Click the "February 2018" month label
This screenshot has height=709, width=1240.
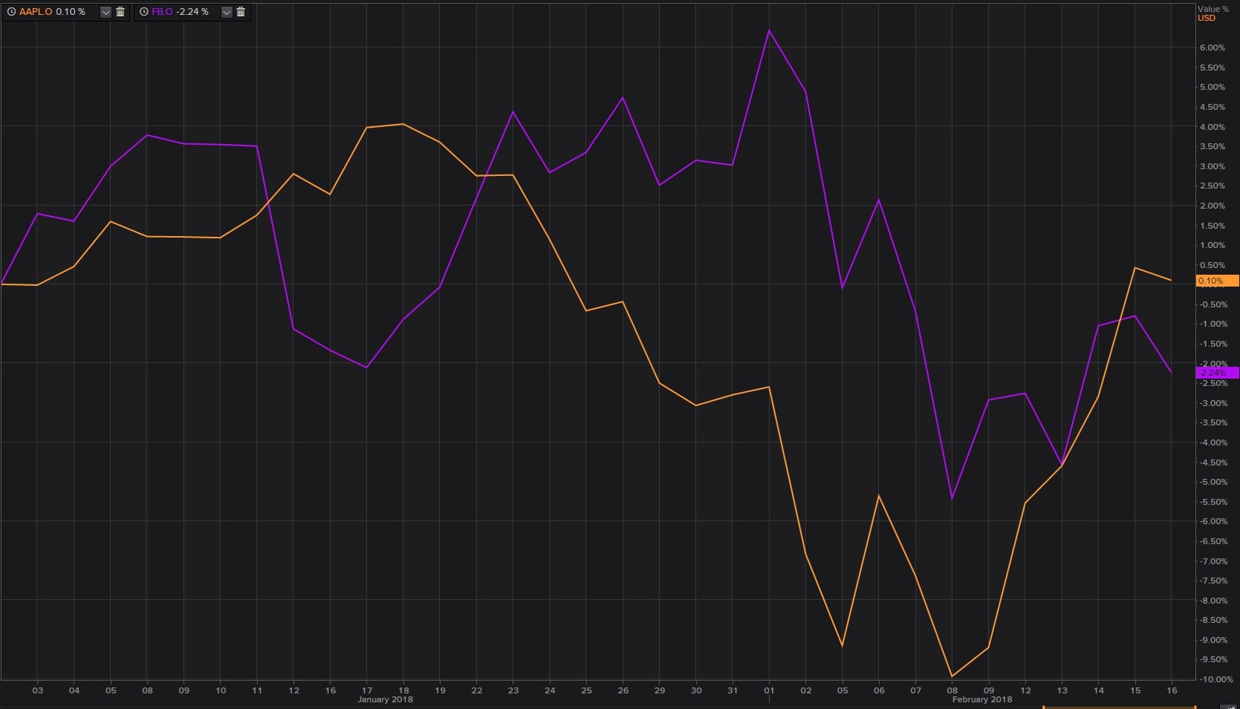coord(982,699)
